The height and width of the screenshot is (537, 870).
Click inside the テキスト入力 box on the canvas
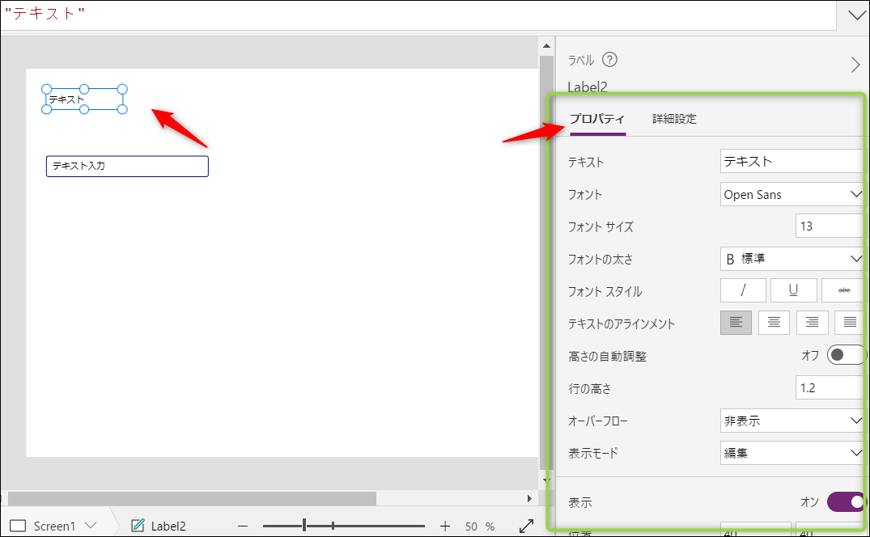(127, 167)
